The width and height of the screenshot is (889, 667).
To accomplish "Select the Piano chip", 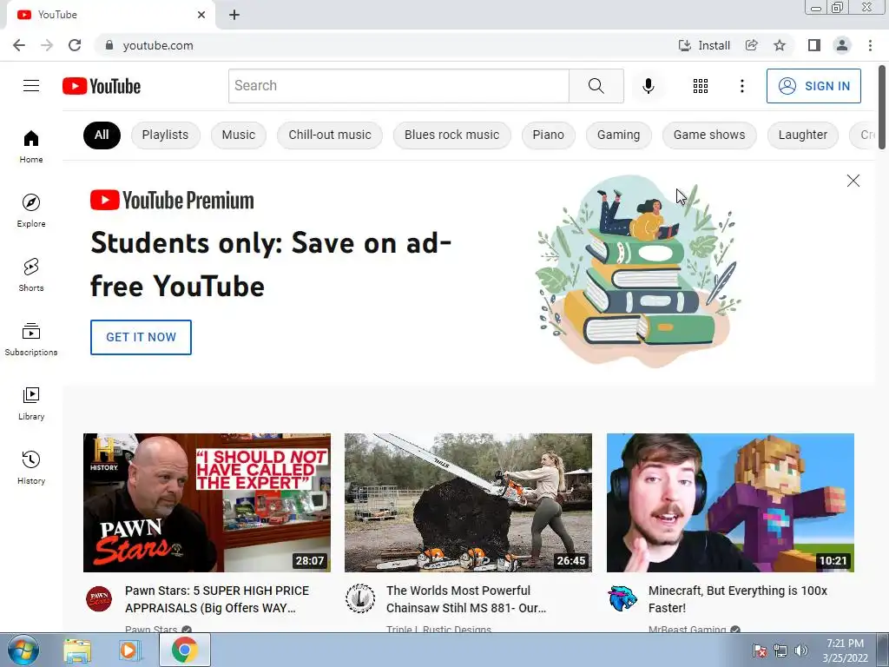I will 549,135.
